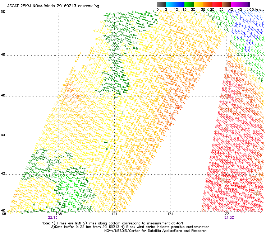Click the longitude "174" axis label
The height and width of the screenshot is (233, 266).
(x=170, y=214)
